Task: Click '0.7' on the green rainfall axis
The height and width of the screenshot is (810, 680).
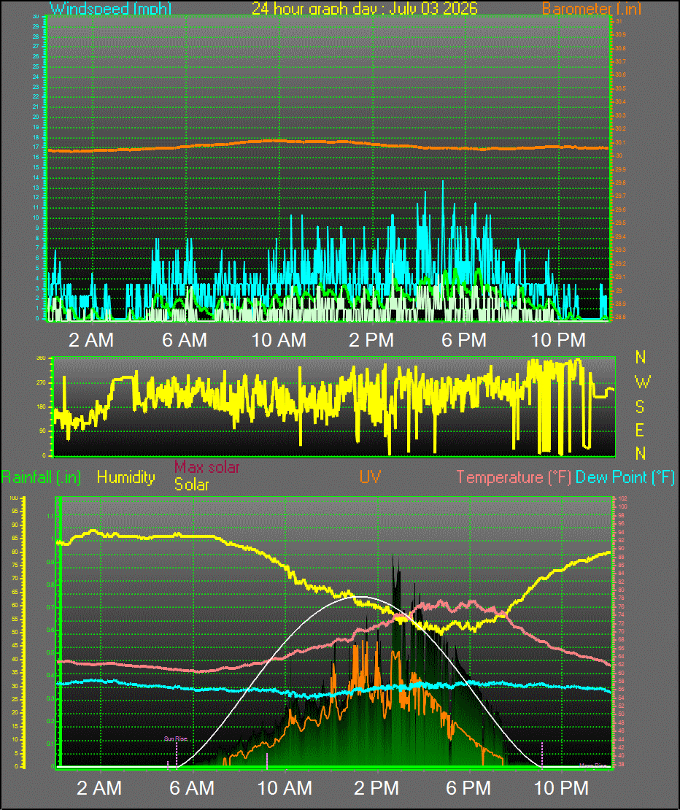Action: coord(50,607)
